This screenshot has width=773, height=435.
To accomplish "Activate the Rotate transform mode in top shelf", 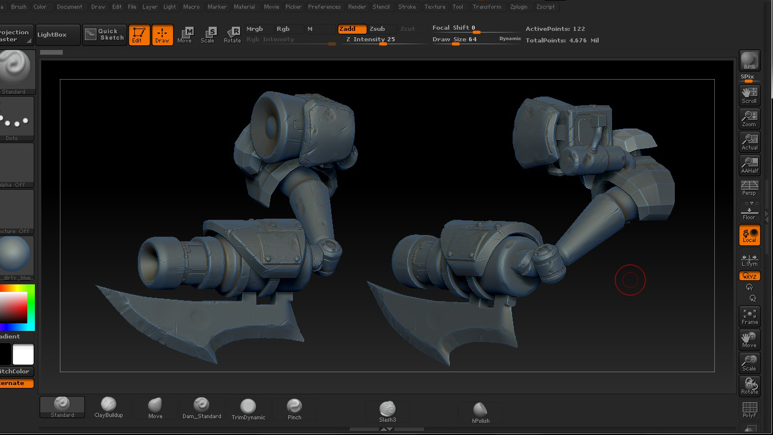I will 232,35.
